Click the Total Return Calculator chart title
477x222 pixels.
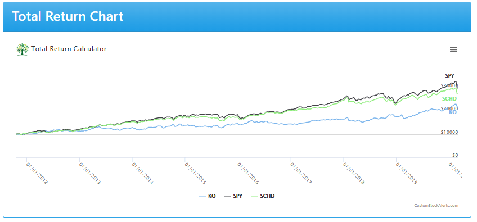(69, 49)
